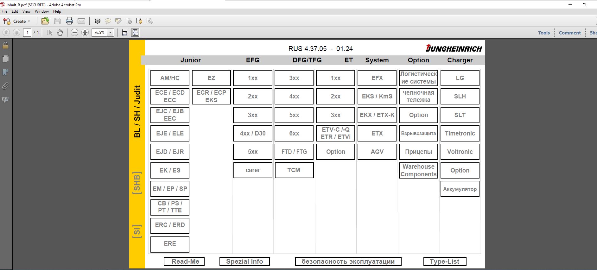
Task: Click the [SI] sidebar label
Action: pyautogui.click(x=137, y=231)
